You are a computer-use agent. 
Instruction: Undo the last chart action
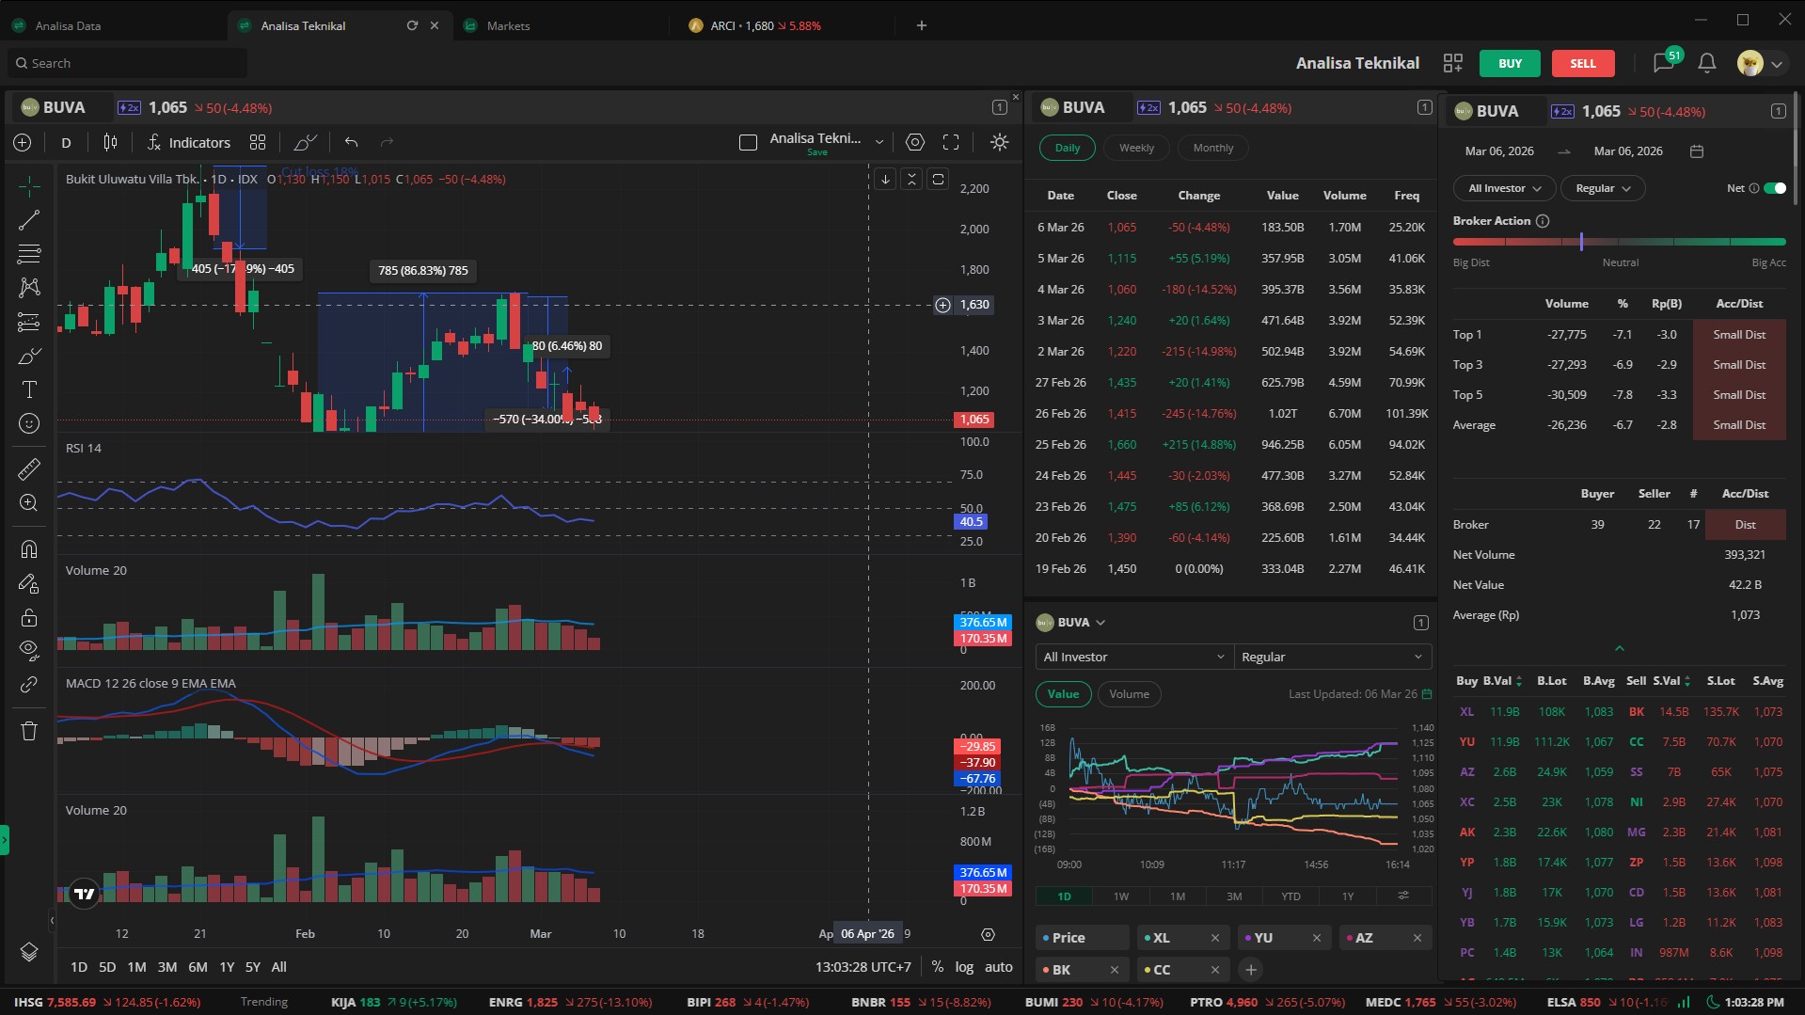(351, 142)
